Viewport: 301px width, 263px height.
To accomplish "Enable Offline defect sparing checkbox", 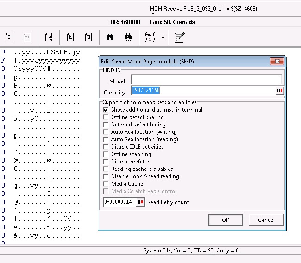I will pos(106,117).
